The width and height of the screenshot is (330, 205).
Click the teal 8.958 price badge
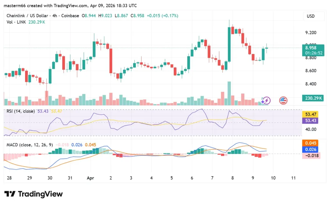312,47
